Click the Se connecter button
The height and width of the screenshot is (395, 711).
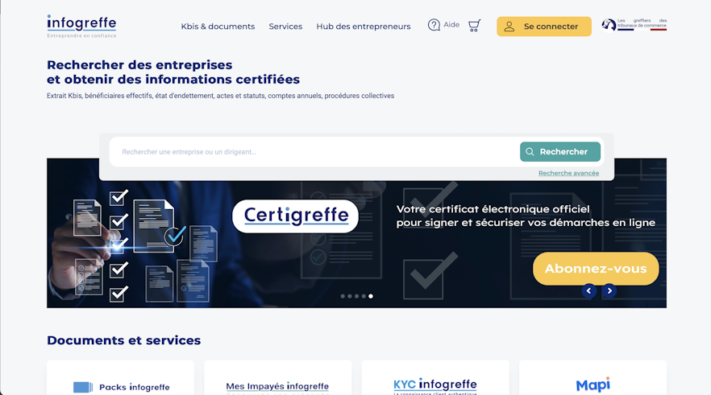544,27
